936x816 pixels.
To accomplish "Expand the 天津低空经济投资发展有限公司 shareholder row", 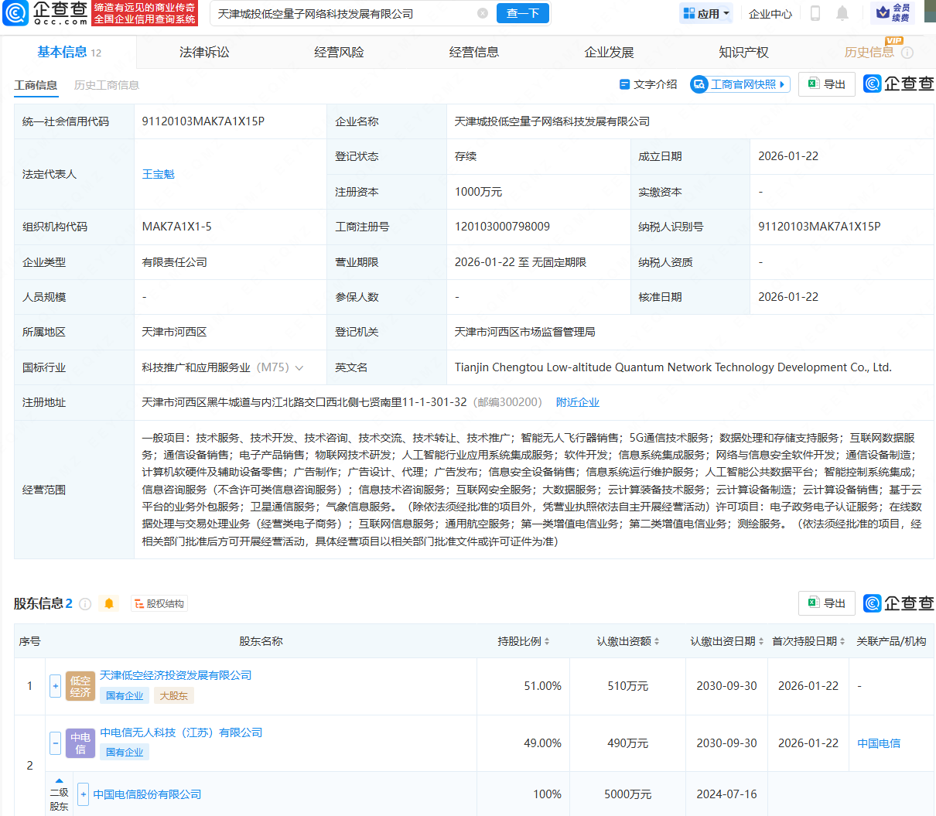I will pos(56,686).
